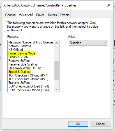Dismiss dialog with the Cancel button
Image resolution: width=115 pixels, height=131 pixels.
click(101, 124)
